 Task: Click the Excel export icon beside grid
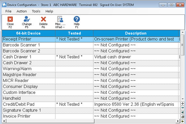183,112
